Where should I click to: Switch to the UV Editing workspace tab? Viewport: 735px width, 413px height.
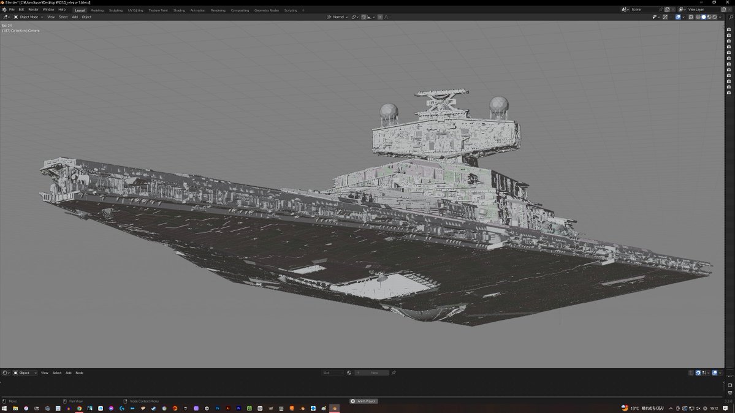coord(135,10)
